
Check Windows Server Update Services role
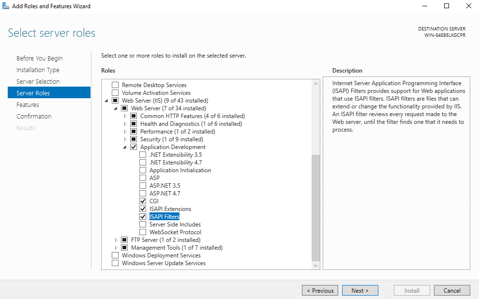tap(115, 263)
